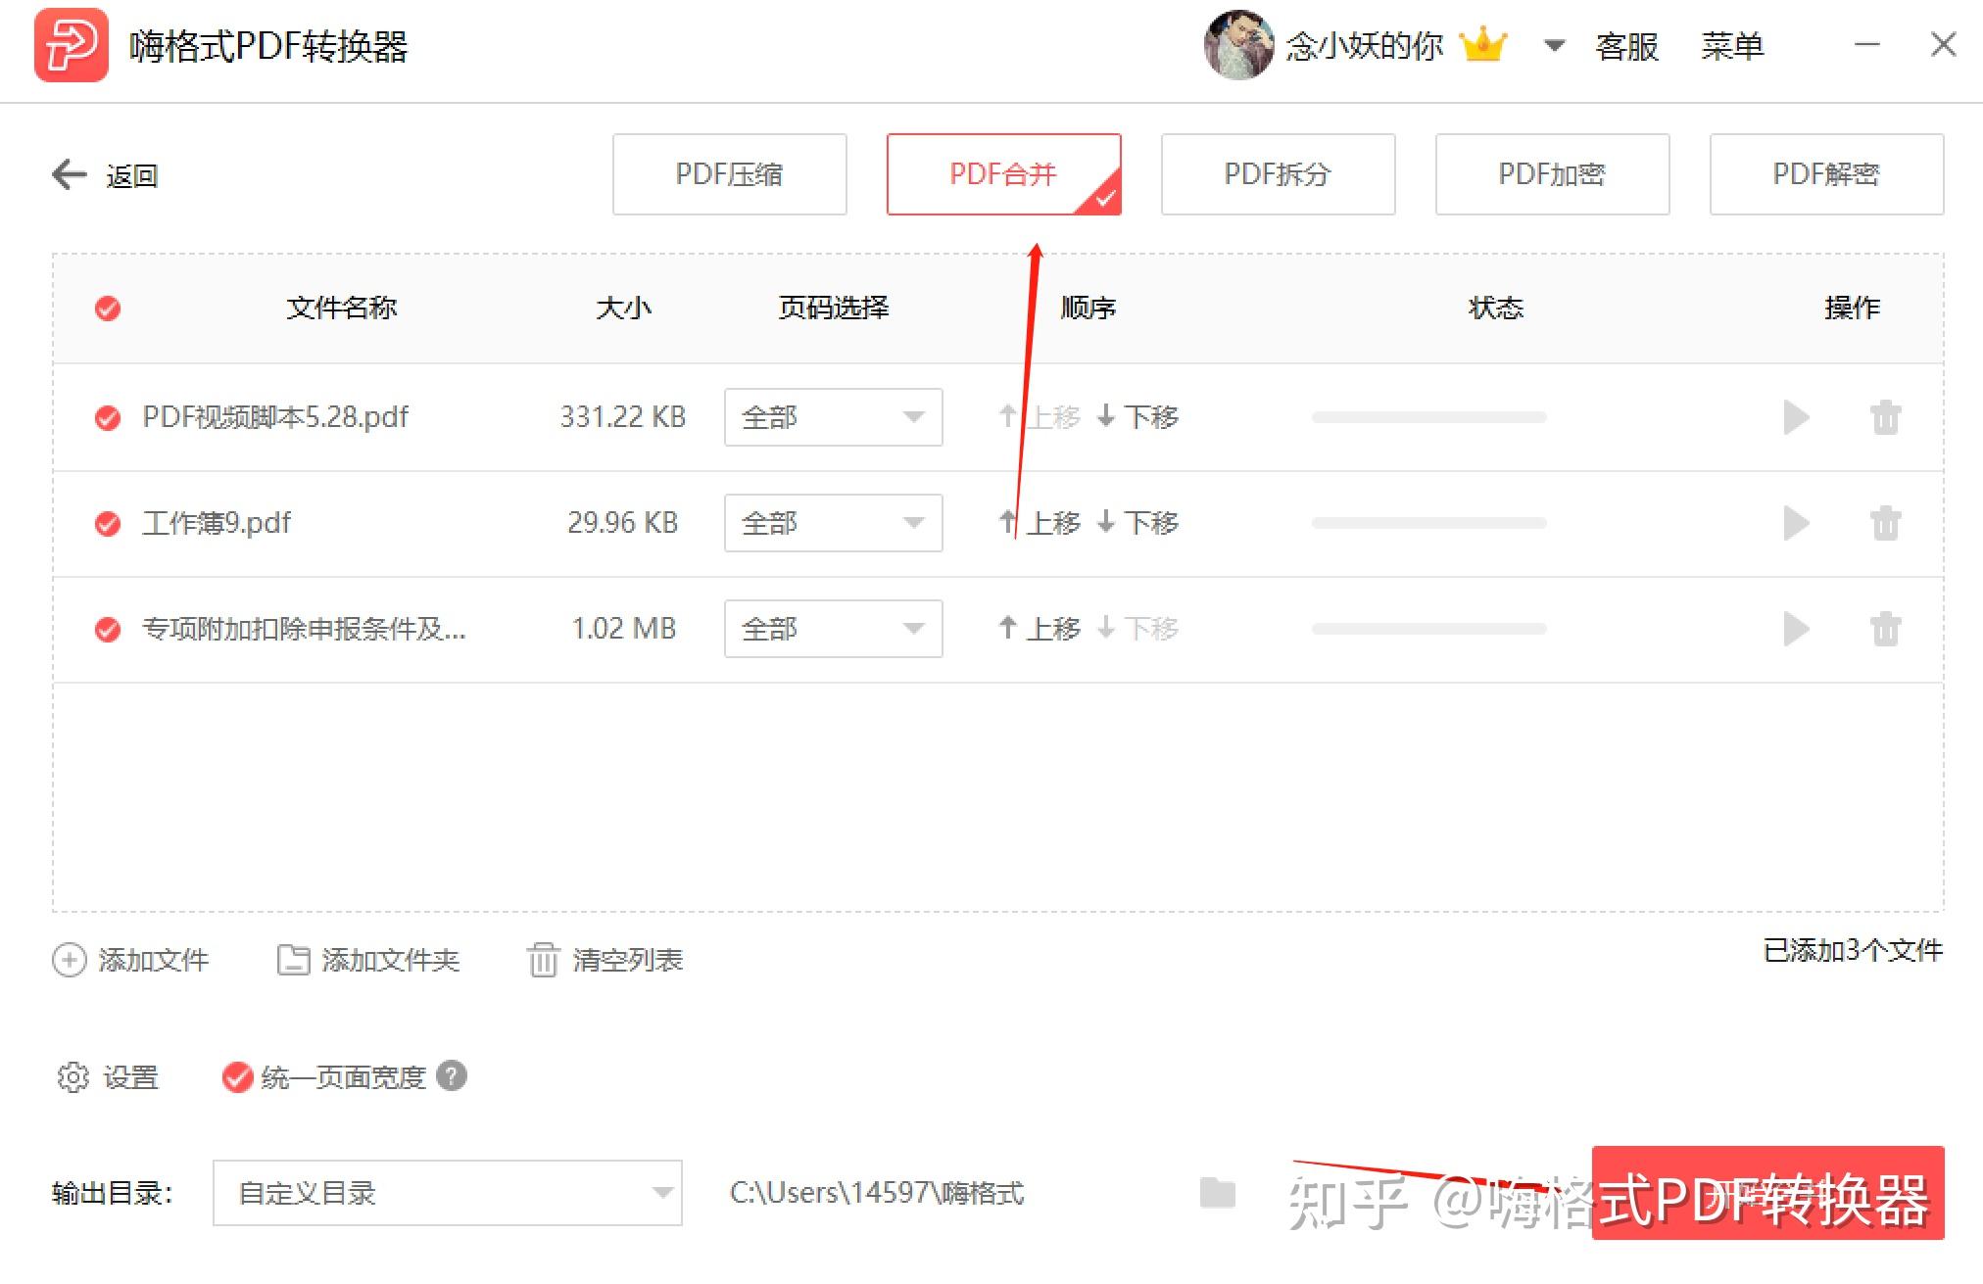Move PDF视频脚本5.28.pdf down with 下移
The height and width of the screenshot is (1284, 1983).
pyautogui.click(x=1137, y=417)
